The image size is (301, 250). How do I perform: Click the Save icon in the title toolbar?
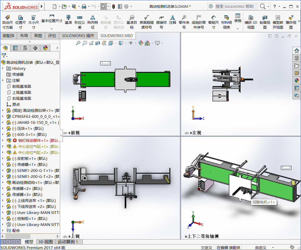point(74,7)
